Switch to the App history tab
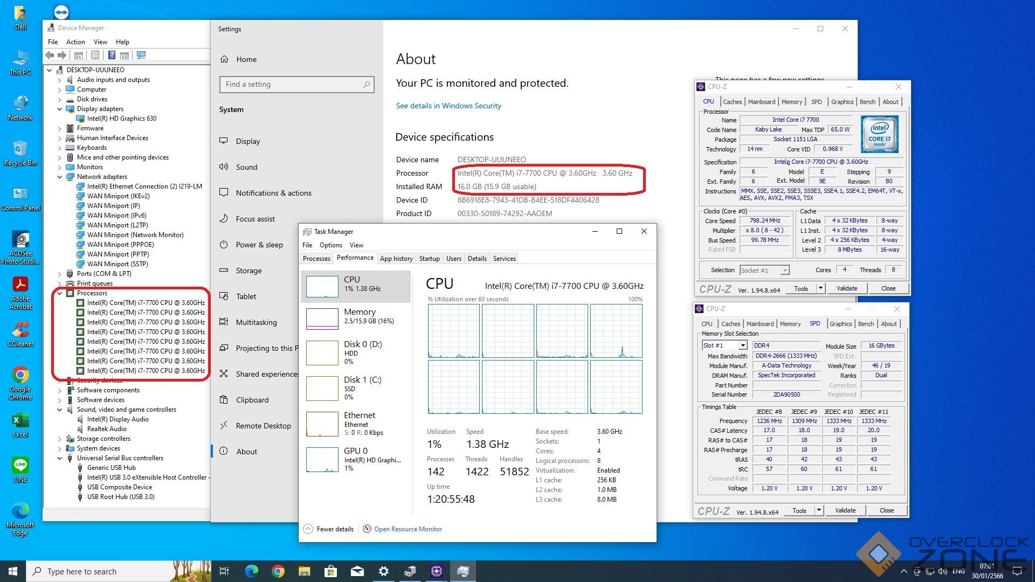Screen dimensions: 1035x582 tap(396, 259)
